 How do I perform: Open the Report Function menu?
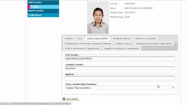pos(43,11)
